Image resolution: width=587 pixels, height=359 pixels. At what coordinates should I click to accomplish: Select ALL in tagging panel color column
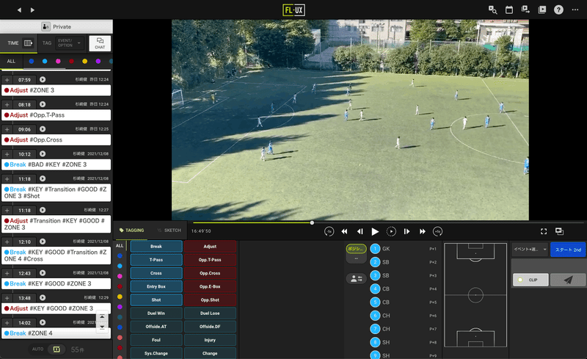point(120,246)
